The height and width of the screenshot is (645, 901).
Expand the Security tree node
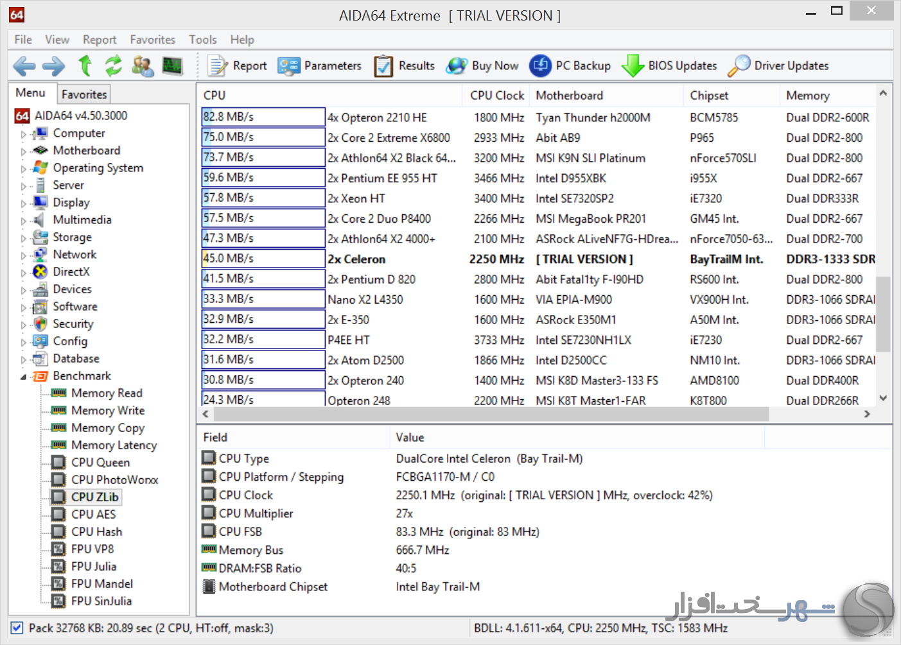(x=24, y=325)
